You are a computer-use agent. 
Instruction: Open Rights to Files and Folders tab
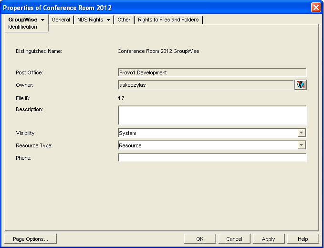168,20
